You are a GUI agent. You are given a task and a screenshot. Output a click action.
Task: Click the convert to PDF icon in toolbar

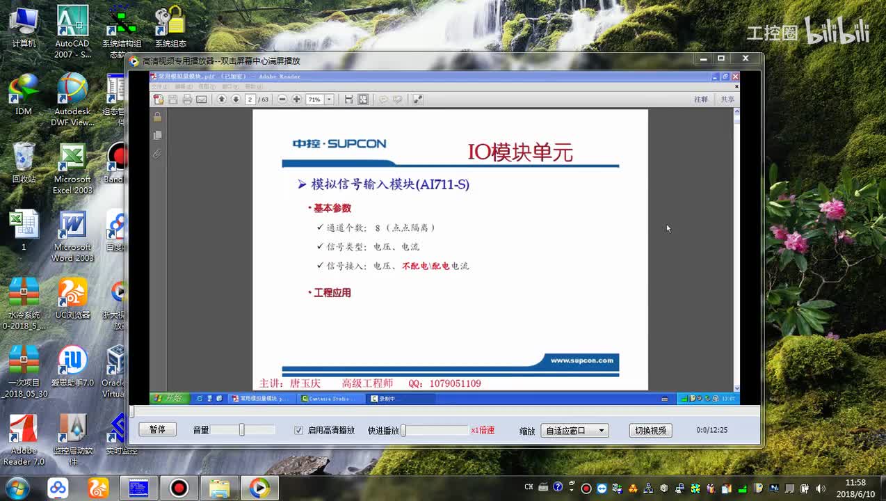click(159, 100)
